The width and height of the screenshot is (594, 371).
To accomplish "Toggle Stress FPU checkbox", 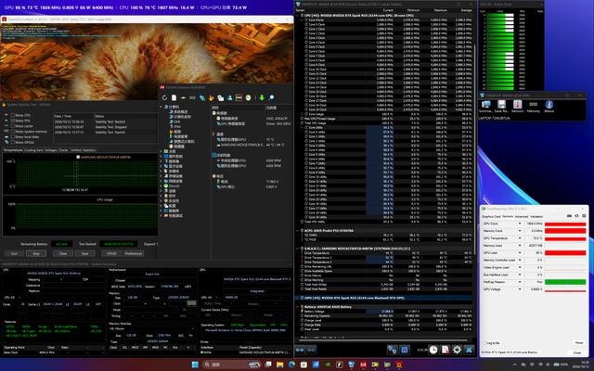I will coord(13,121).
